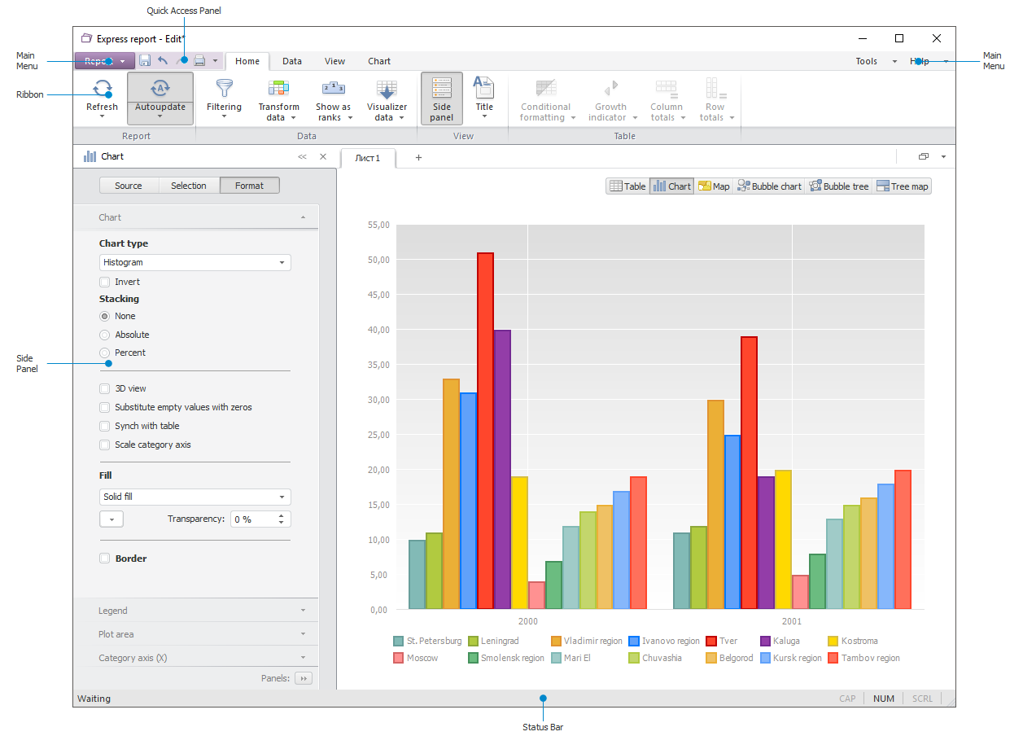This screenshot has height=736, width=1023.
Task: Select the Percent stacking radio button
Action: [x=104, y=353]
